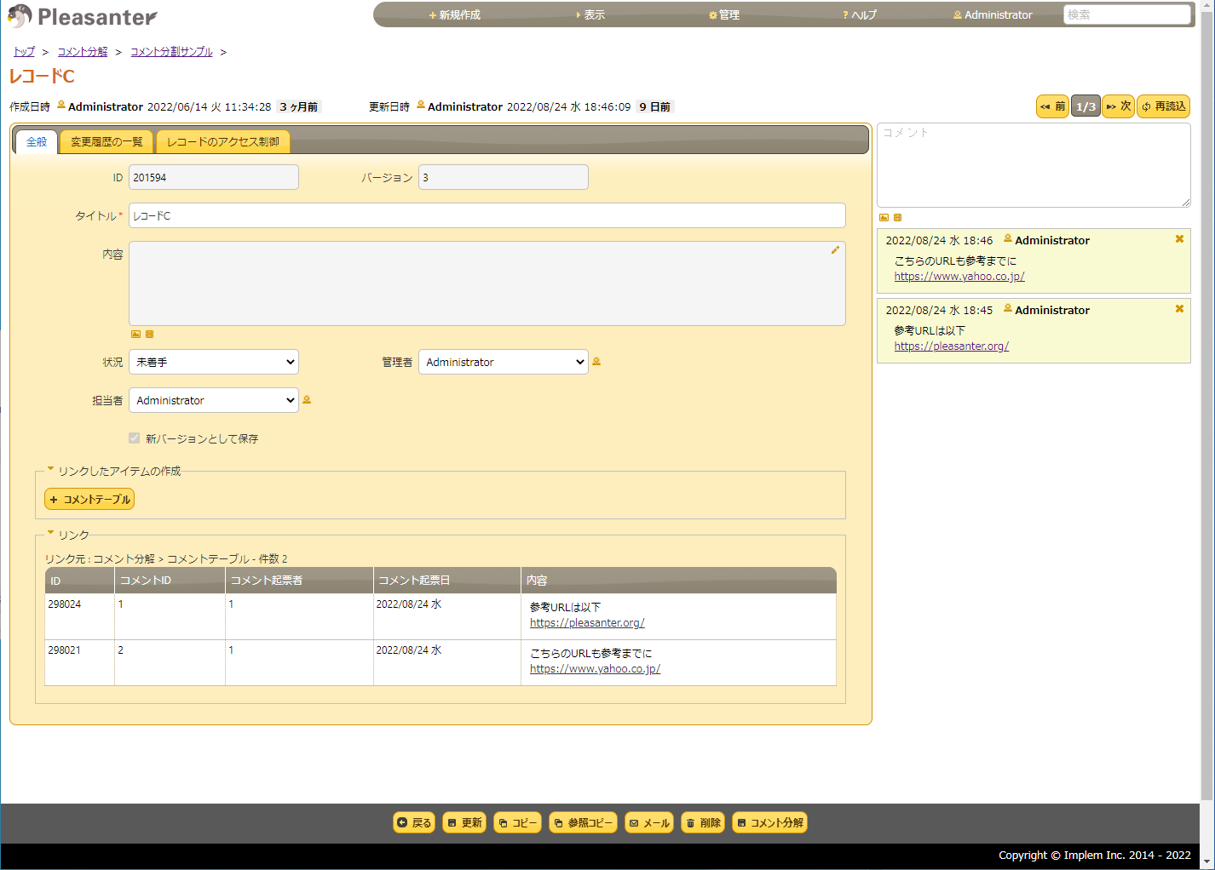The width and height of the screenshot is (1215, 870).
Task: Click inside the 検索 search box
Action: [1126, 14]
